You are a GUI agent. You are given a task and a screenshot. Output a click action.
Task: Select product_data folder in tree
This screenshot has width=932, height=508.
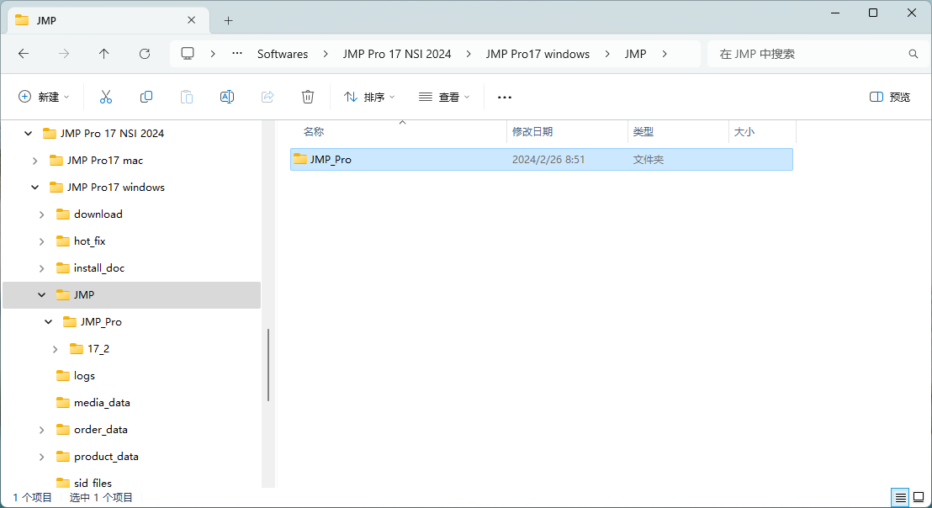pos(106,457)
